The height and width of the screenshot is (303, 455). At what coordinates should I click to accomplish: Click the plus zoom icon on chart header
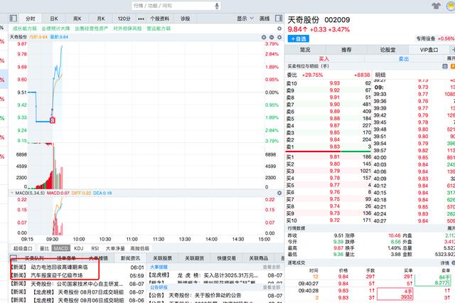coord(264,37)
